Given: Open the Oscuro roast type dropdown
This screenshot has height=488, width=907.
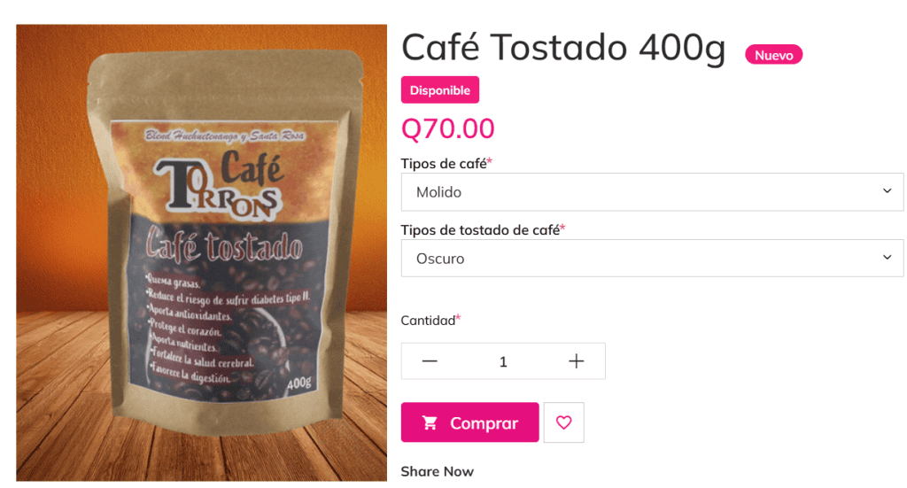Looking at the screenshot, I should coord(652,259).
